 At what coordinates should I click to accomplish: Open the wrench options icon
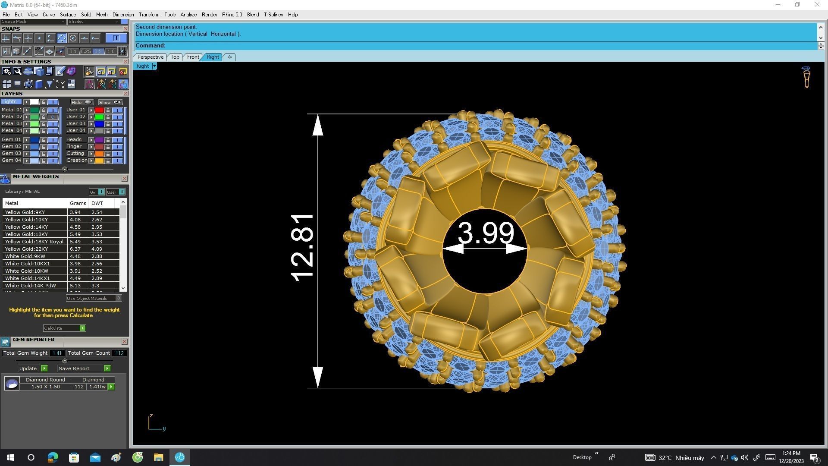[x=17, y=71]
